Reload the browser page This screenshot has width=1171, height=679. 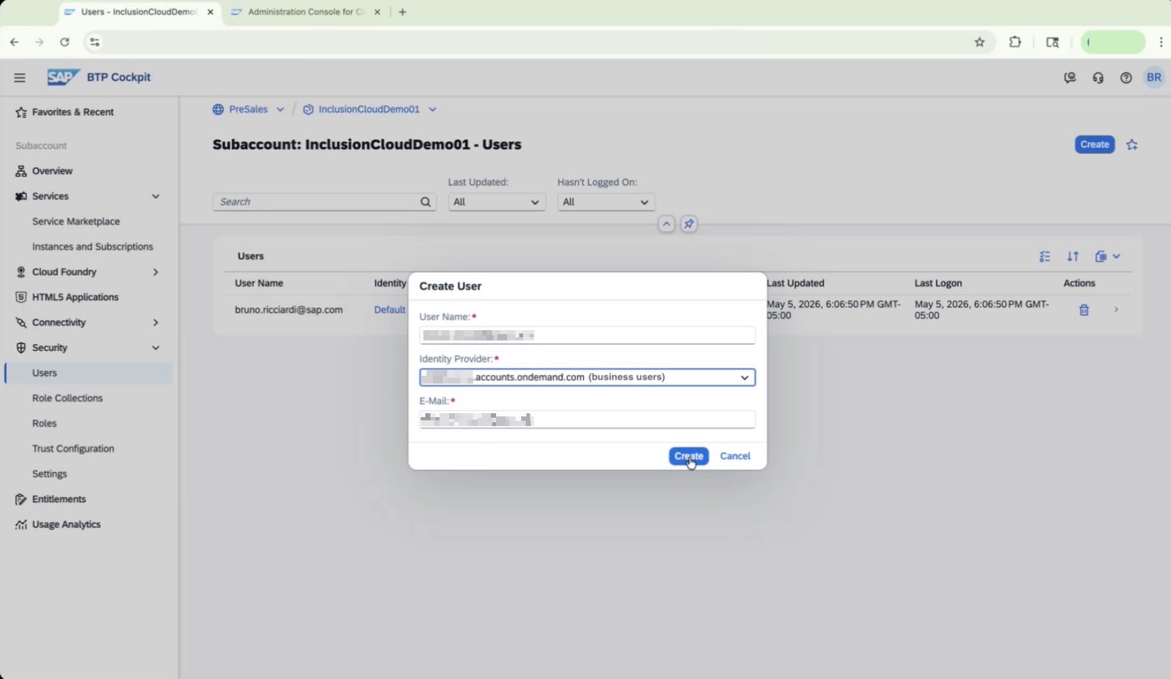point(64,42)
